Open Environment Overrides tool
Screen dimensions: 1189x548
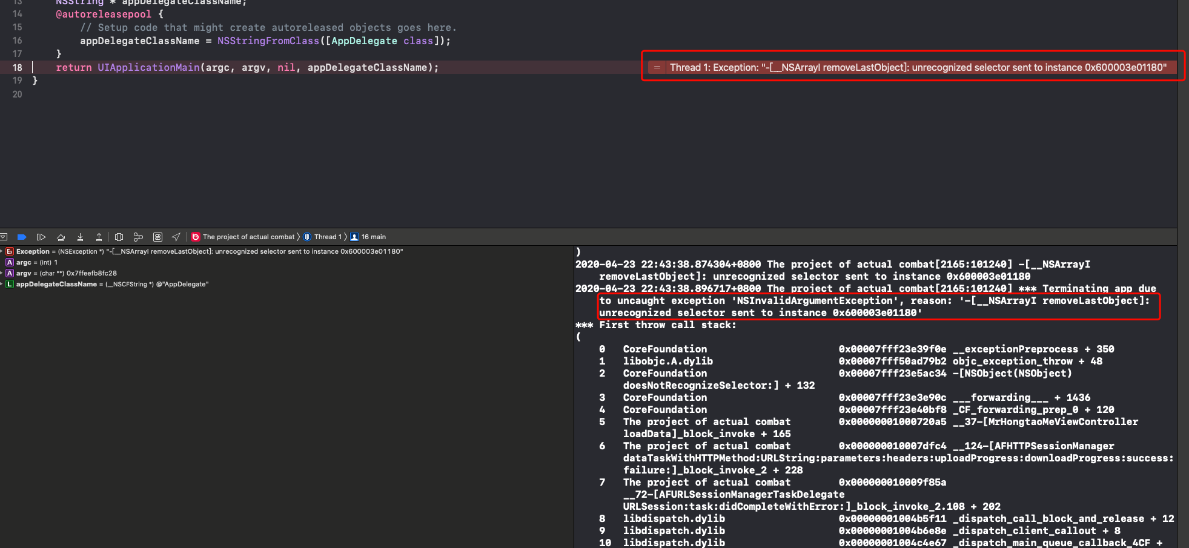pyautogui.click(x=157, y=237)
